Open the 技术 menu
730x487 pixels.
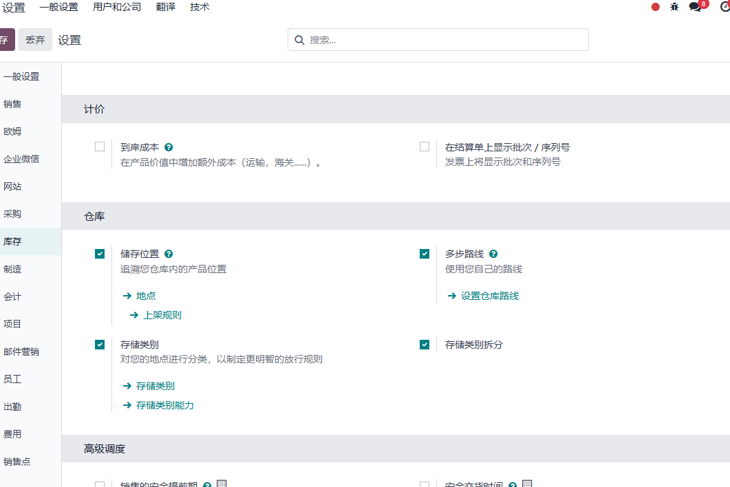coord(200,7)
